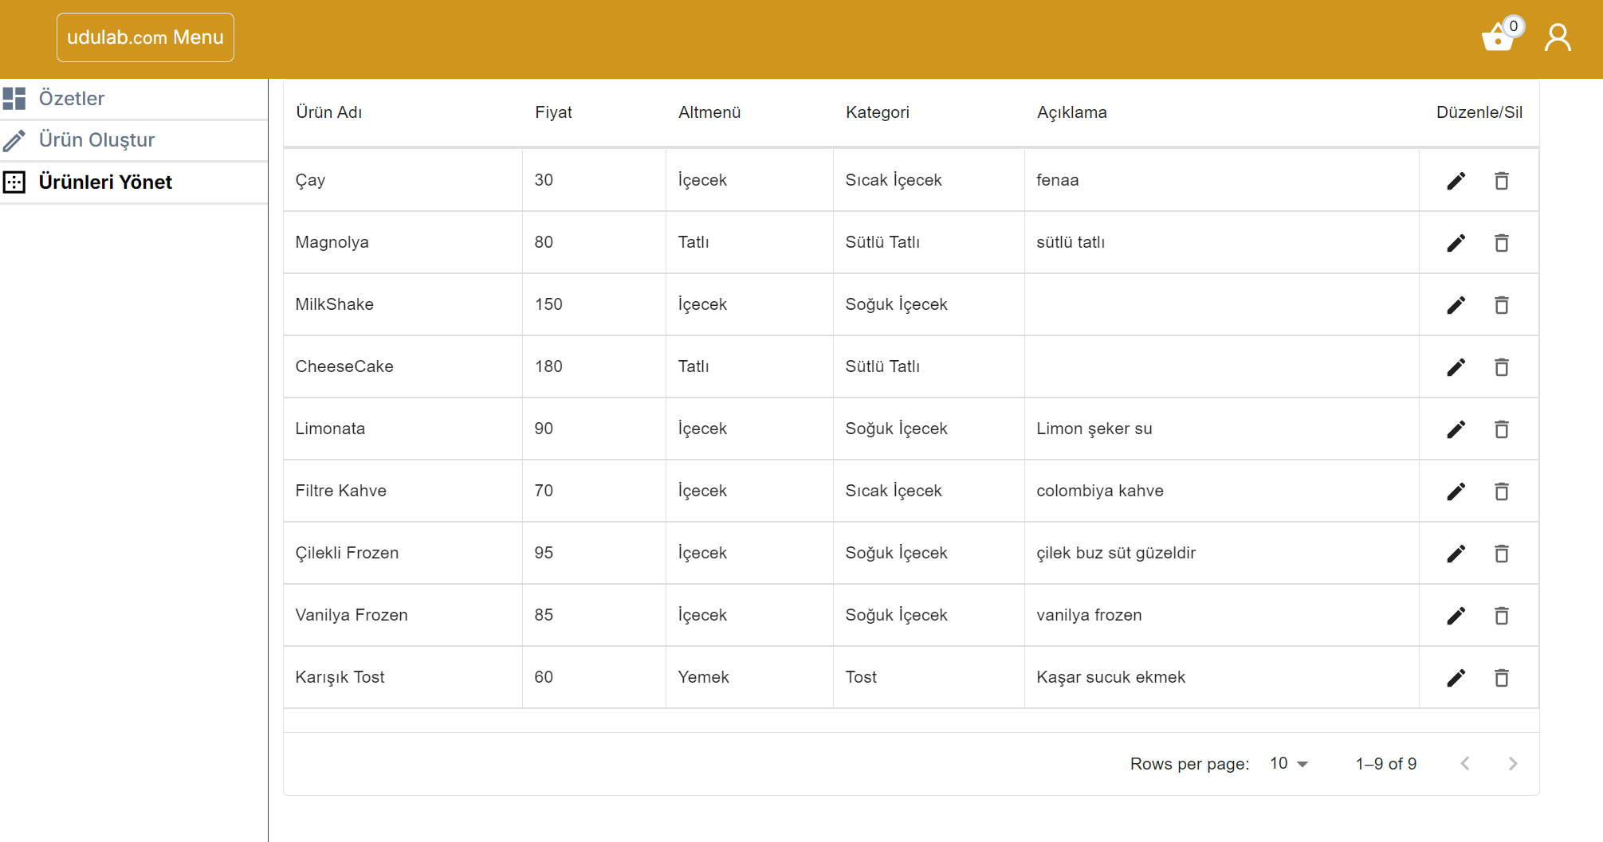Click edit pencil for MilkShake

1456,305
